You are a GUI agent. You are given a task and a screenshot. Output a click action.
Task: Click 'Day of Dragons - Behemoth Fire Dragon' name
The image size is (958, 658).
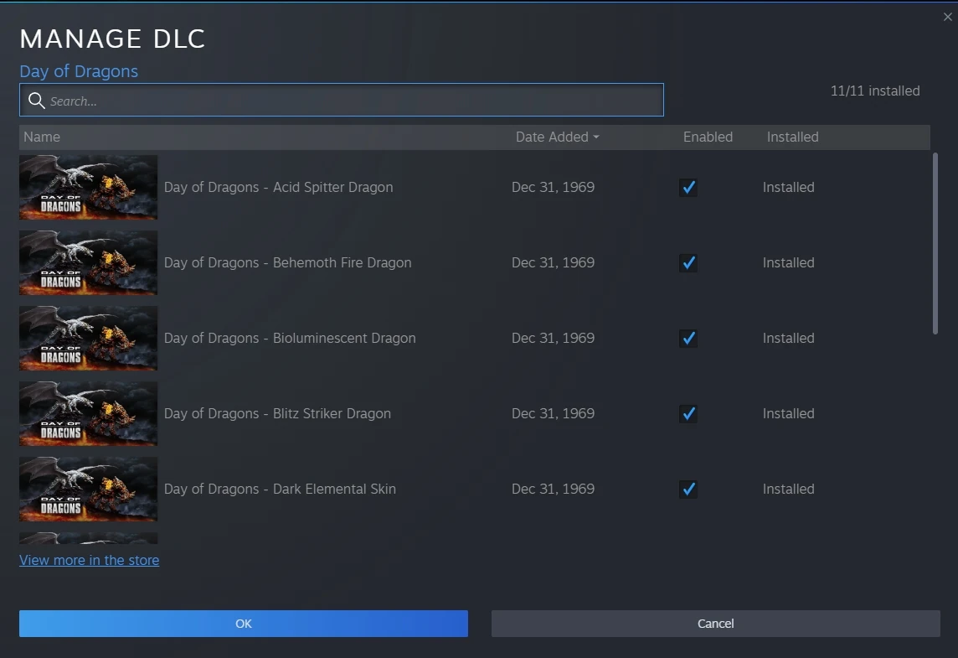287,262
